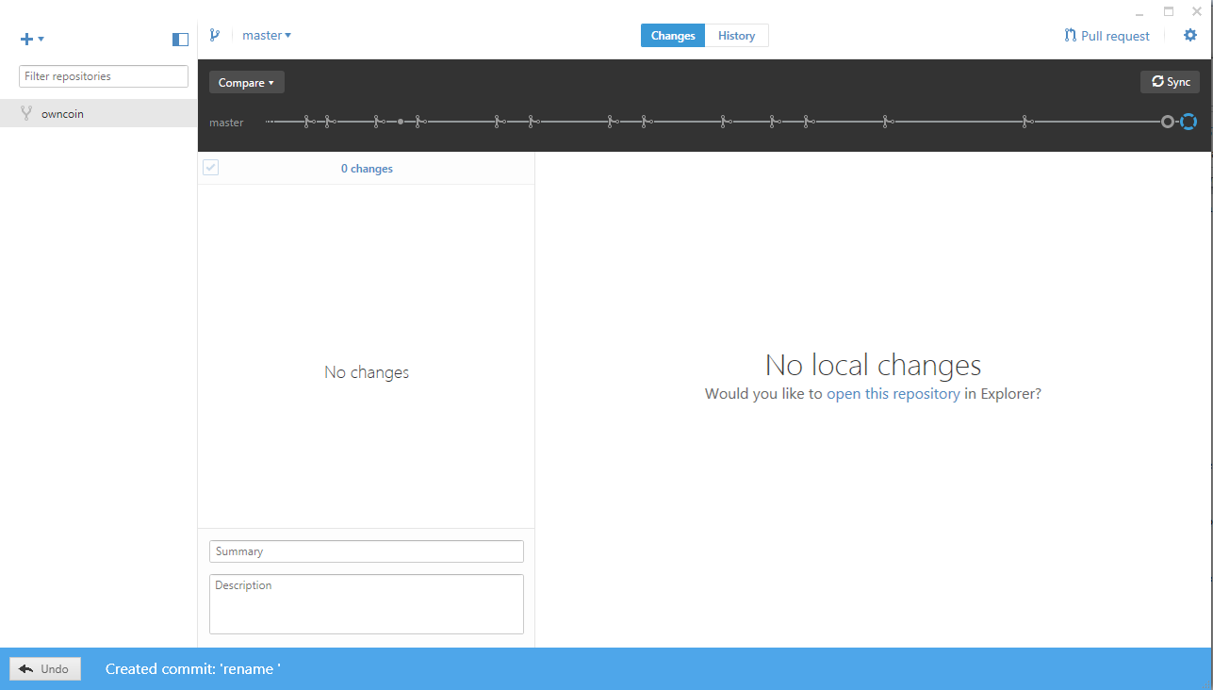Click the Filter repositories search box
1213x690 pixels.
coord(104,76)
